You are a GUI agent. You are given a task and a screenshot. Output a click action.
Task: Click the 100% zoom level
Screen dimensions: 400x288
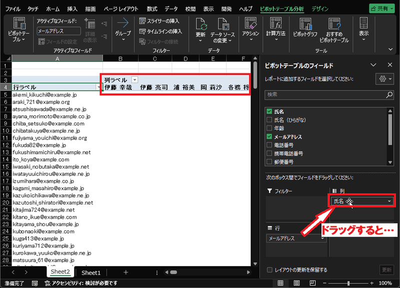point(385,283)
